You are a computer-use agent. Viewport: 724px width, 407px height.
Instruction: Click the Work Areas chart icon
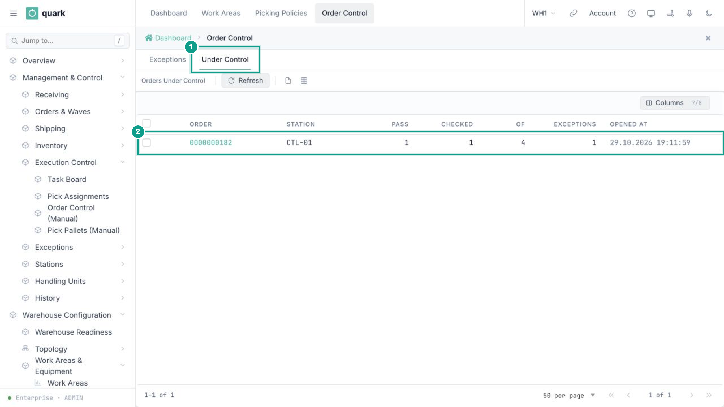(x=38, y=383)
